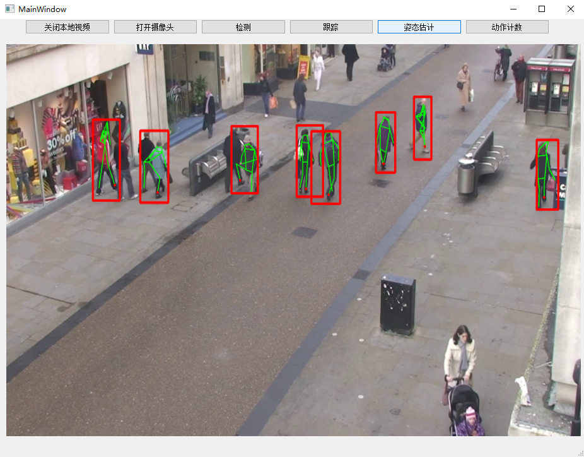The width and height of the screenshot is (584, 457).
Task: Click the overlapping pair of bounding boxes mid-street
Action: coord(318,165)
